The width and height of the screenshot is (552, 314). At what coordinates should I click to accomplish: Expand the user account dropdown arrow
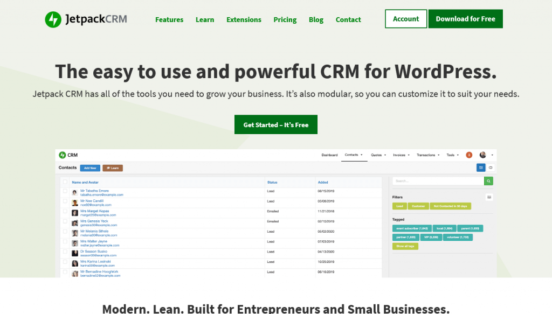point(492,155)
